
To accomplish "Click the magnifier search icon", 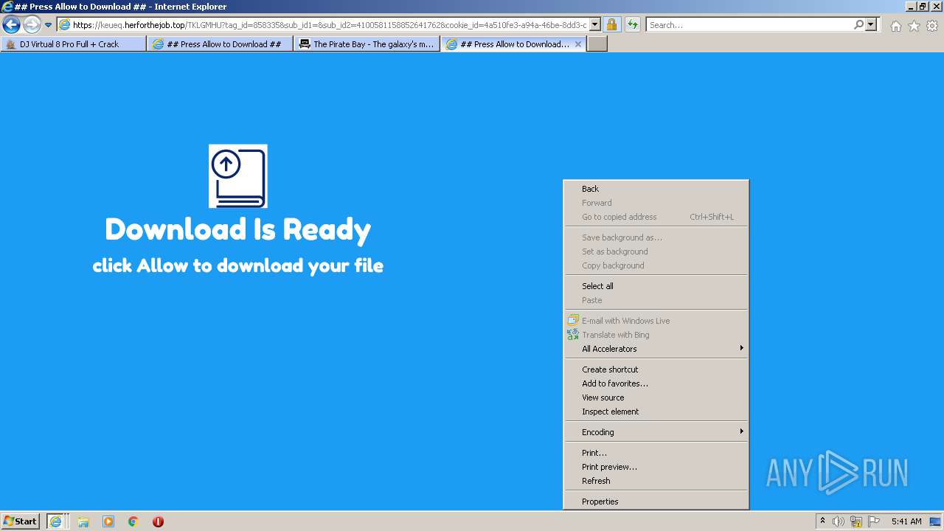I will click(858, 25).
